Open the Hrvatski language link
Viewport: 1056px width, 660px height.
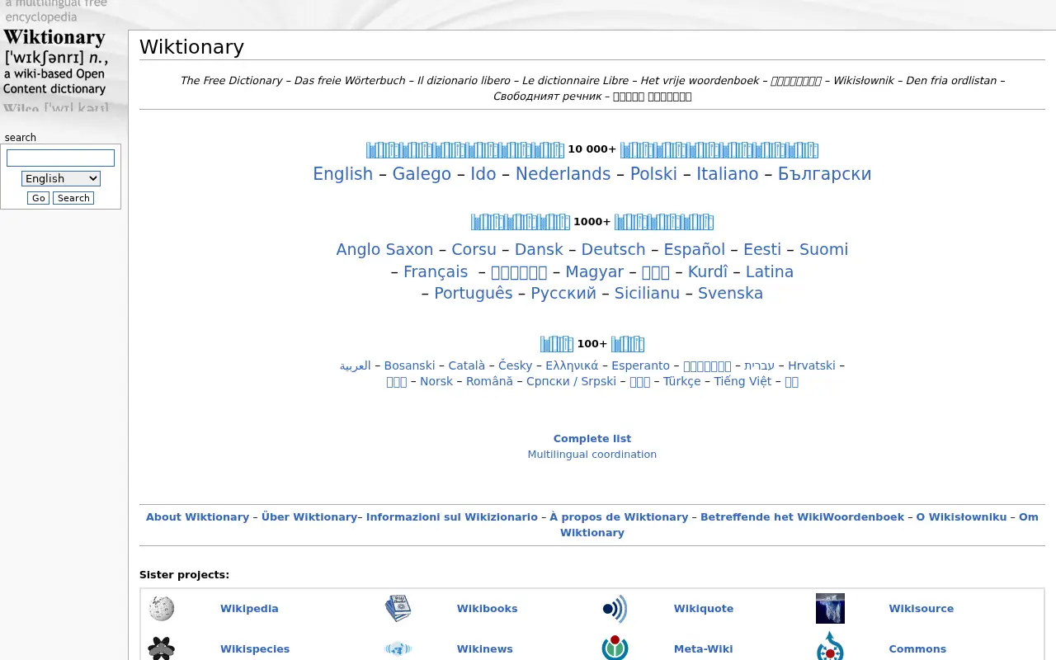[x=812, y=365]
